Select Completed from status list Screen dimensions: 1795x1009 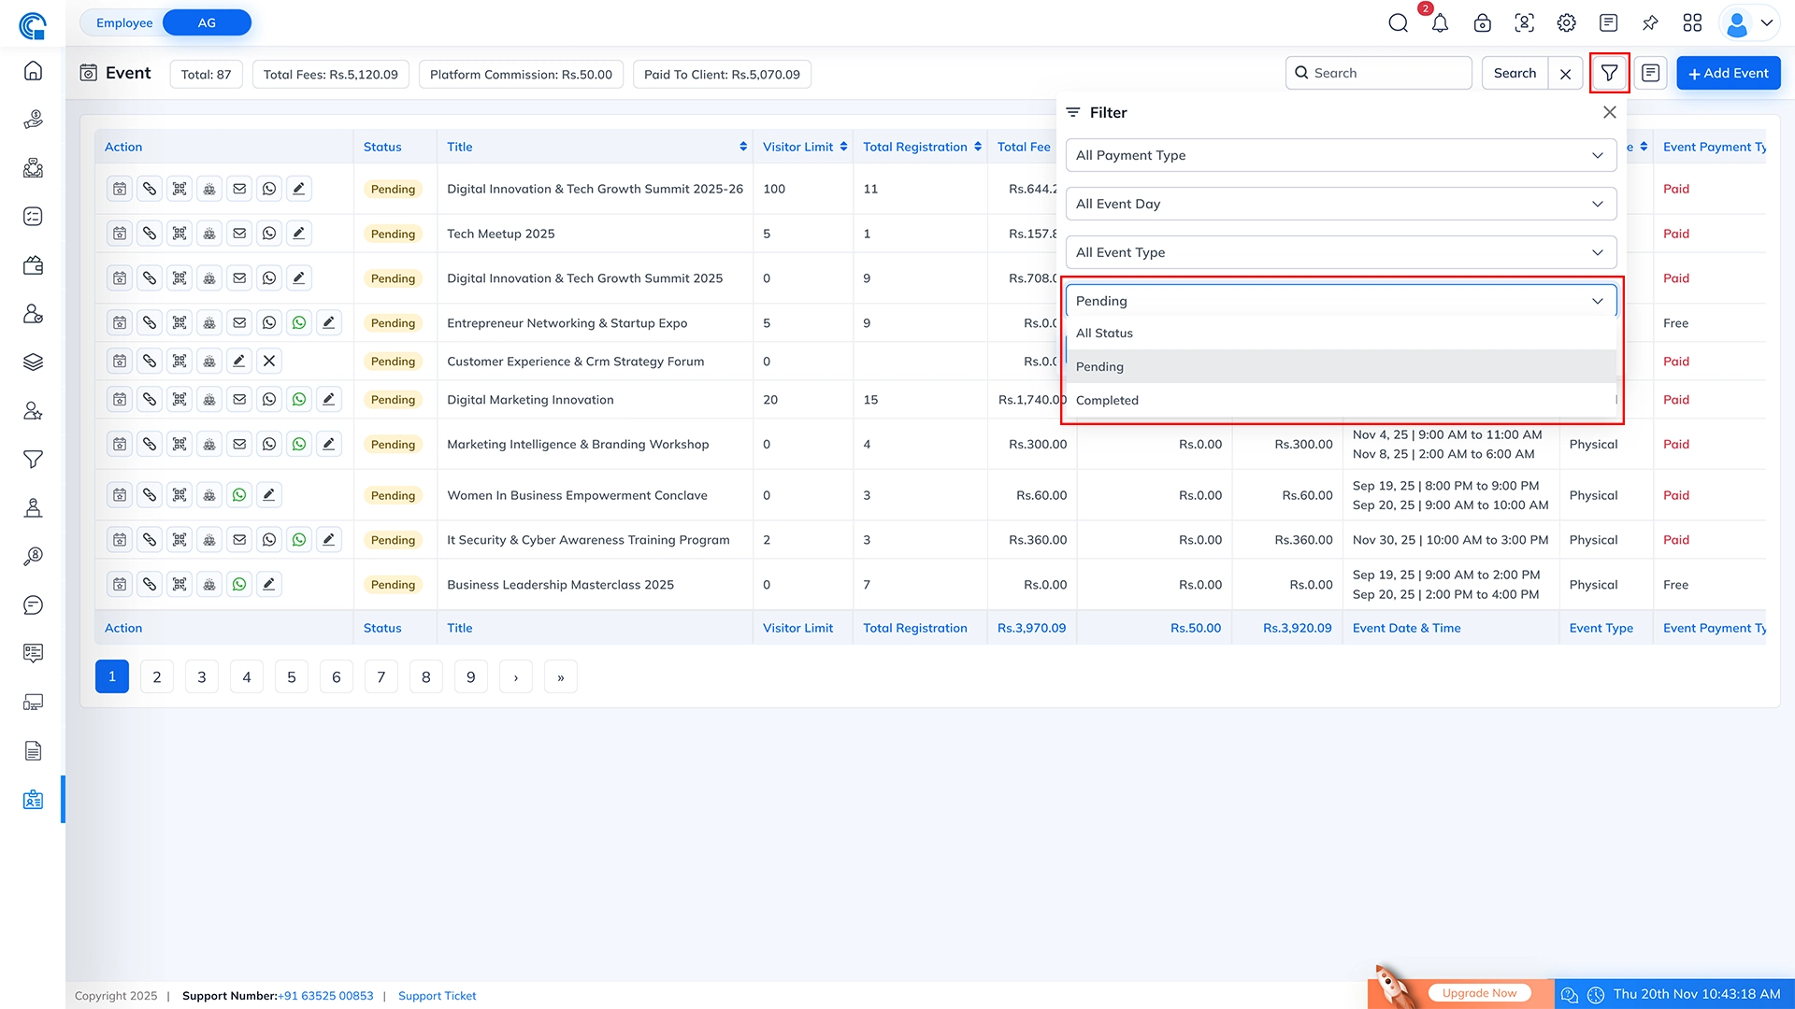tap(1107, 400)
